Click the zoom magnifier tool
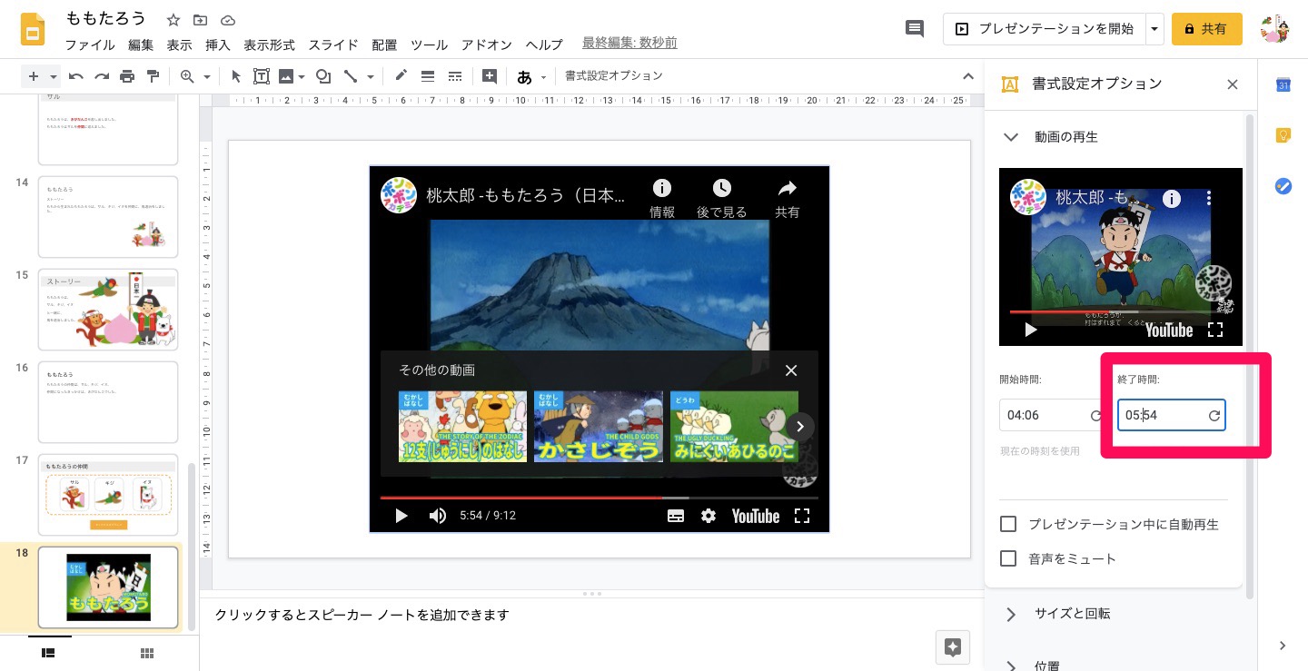This screenshot has height=671, width=1308. (187, 76)
